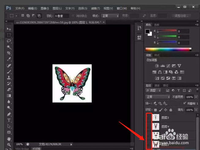
Task: Open the 不透明度 slider arrow
Action: (x=196, y=97)
